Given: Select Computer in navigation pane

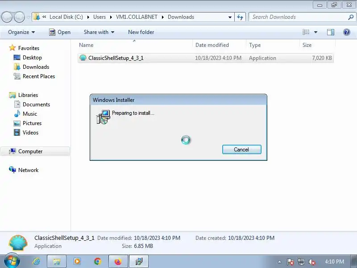Looking at the screenshot, I should click(x=35, y=151).
